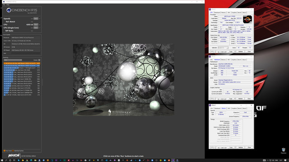
Task: Click the volume icon in the system tray
Action: (273, 160)
